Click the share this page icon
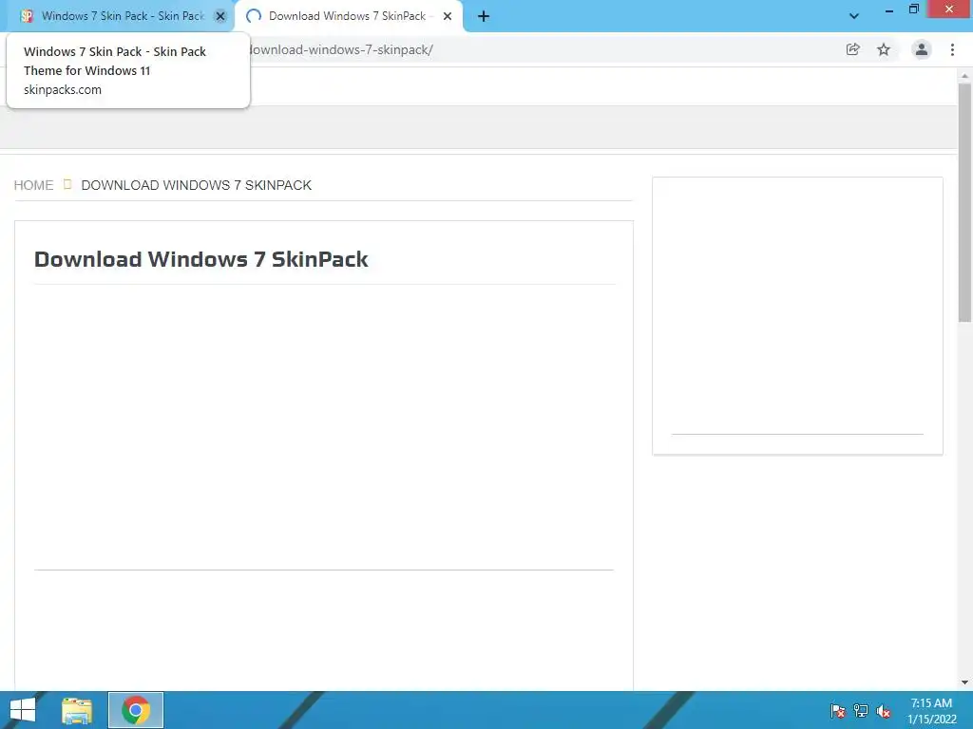The height and width of the screenshot is (729, 973). tap(853, 49)
